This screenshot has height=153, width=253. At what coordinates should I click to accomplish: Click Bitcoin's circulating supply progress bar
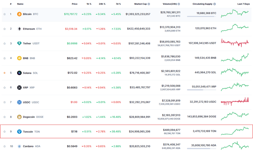point(201,17)
